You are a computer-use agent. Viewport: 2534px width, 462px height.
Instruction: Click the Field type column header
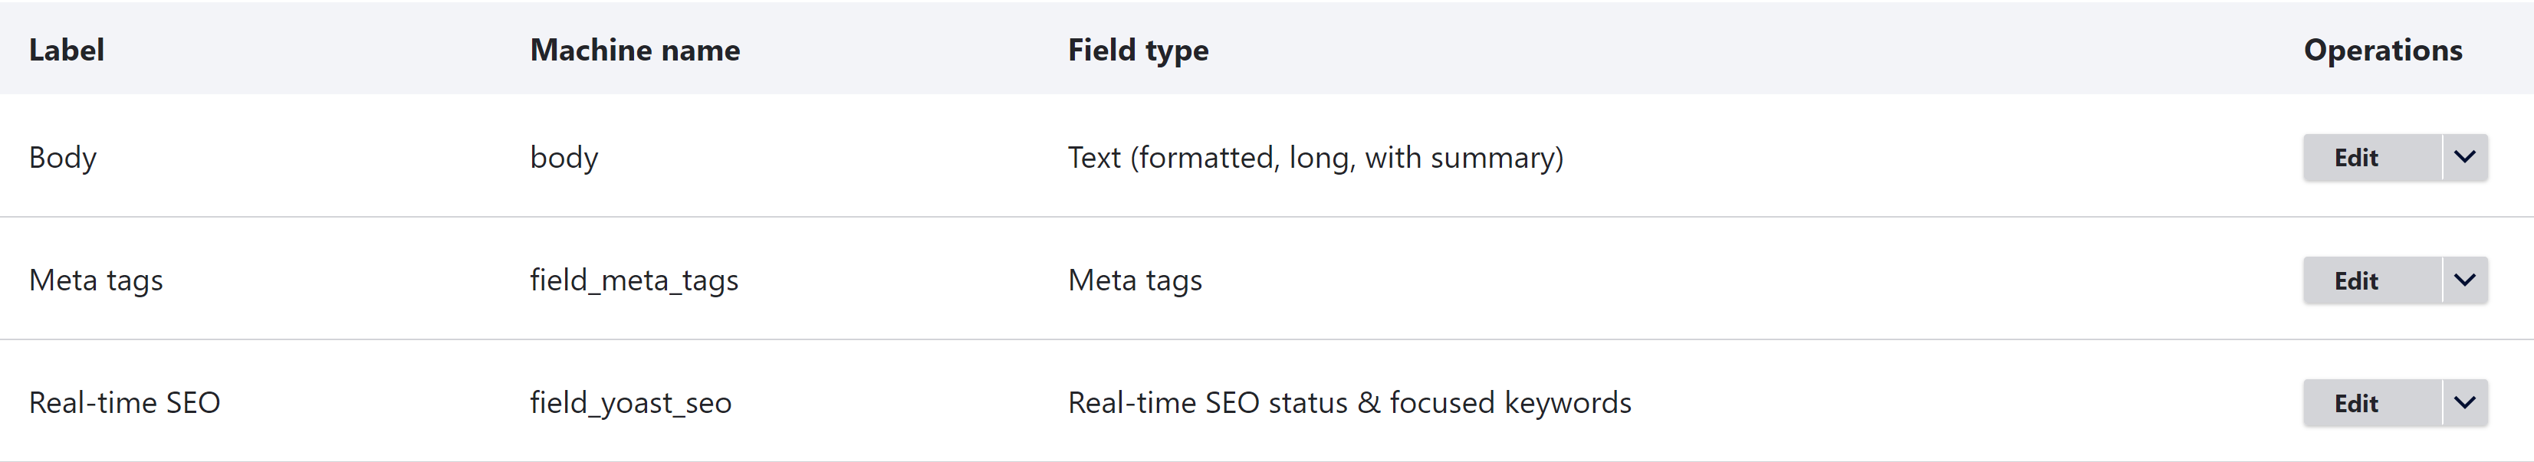(x=1137, y=50)
